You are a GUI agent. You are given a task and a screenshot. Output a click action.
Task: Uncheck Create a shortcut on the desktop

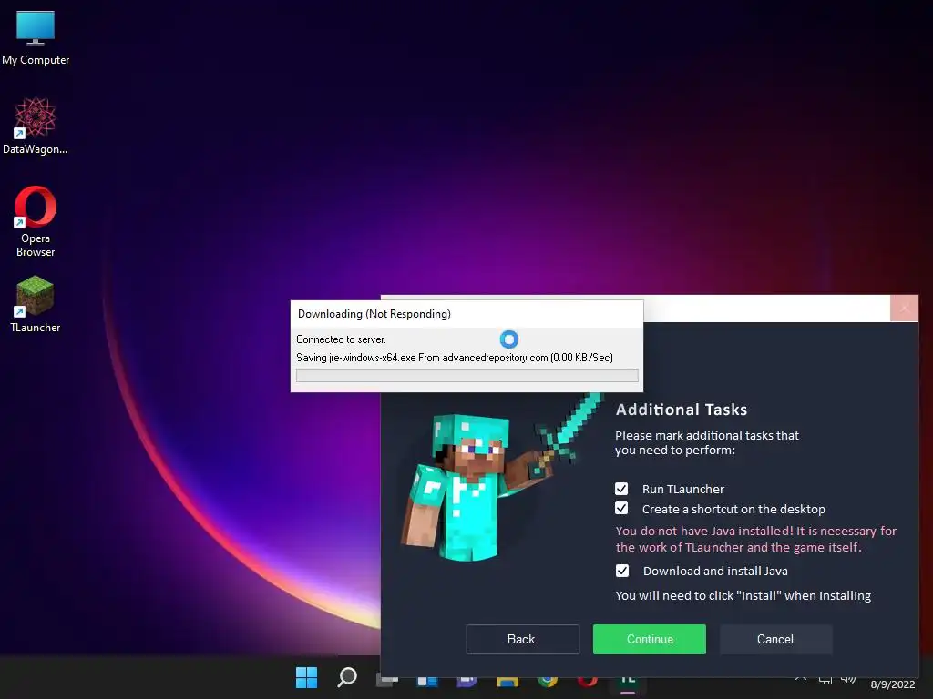(621, 508)
